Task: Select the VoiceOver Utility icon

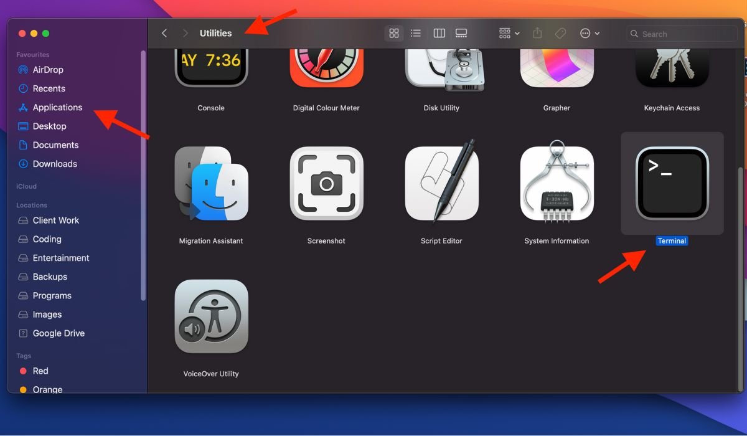Action: coord(211,316)
